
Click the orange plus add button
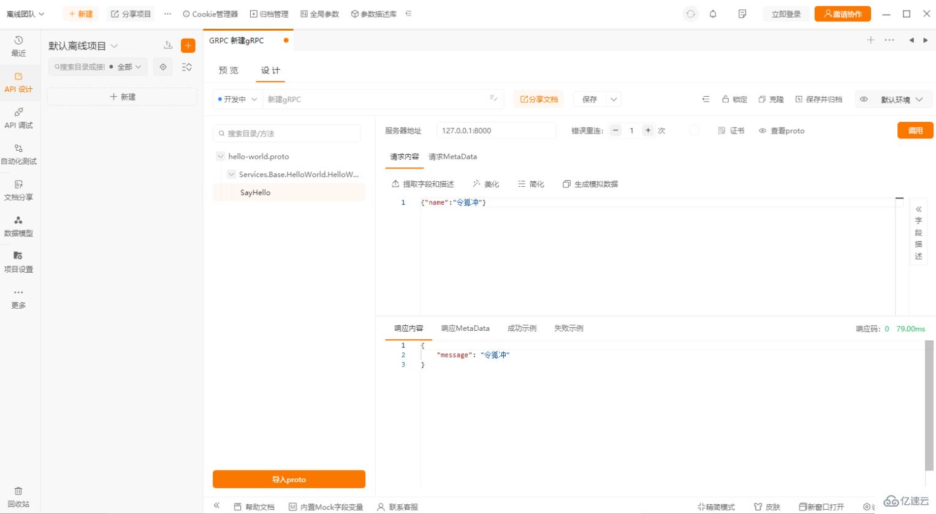click(x=188, y=45)
